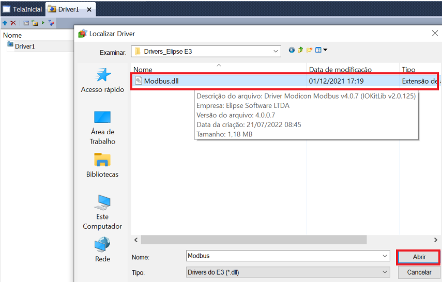The height and width of the screenshot is (282, 442).
Task: Click the driver folder toolbar icon
Action: pos(34,23)
